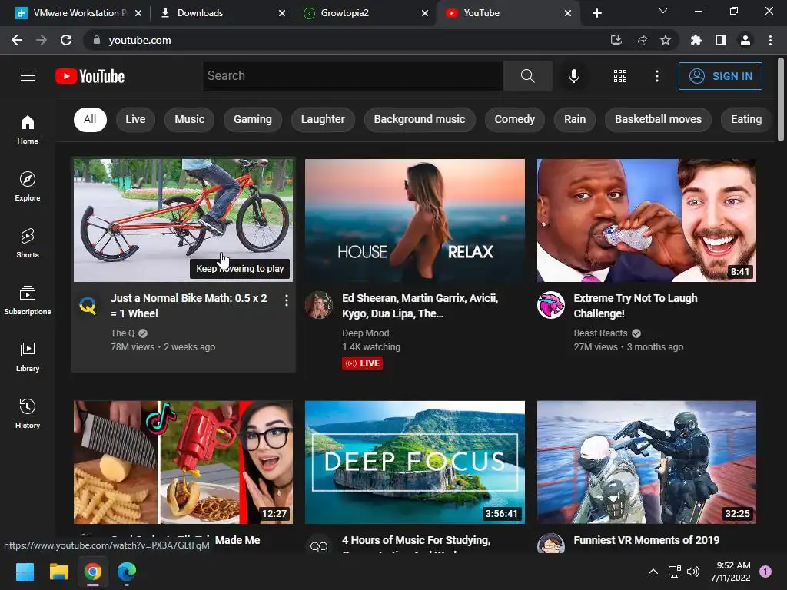Select the Background music filter chip

coord(420,119)
